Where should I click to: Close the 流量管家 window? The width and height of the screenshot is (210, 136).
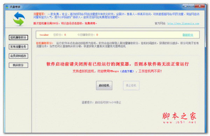click(x=199, y=6)
